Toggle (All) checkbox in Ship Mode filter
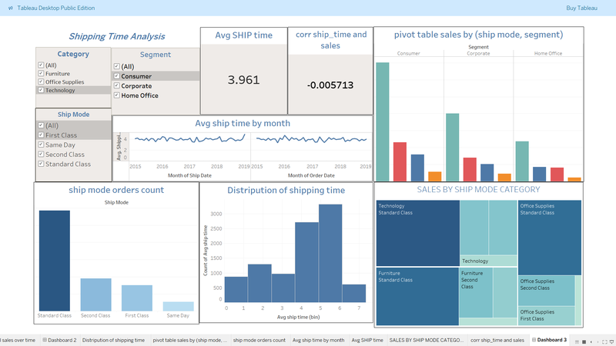The height and width of the screenshot is (346, 616). coord(40,125)
